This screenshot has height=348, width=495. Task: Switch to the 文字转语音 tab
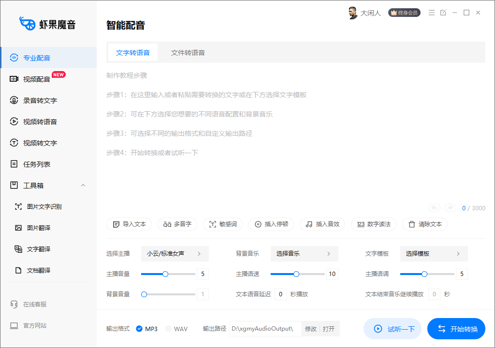tap(132, 52)
